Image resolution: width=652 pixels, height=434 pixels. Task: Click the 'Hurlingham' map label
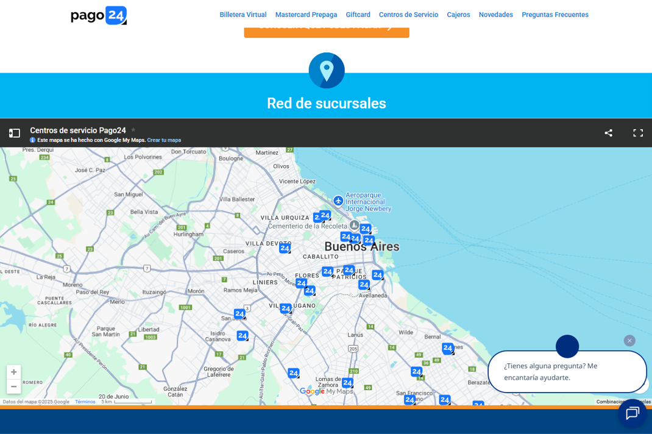pyautogui.click(x=188, y=234)
